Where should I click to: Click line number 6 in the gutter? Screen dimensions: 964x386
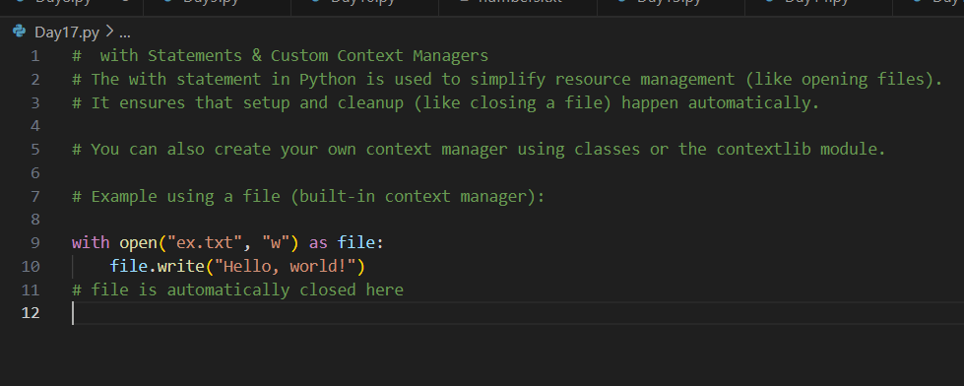[34, 172]
